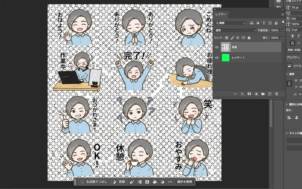This screenshot has width=302, height=189.
Task: Open the taskbar overflow menu with three dots
Action: tap(170, 182)
